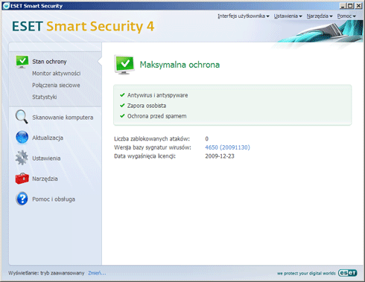
Task: Open the Pomoc i obsługa section
Action: [x=54, y=199]
